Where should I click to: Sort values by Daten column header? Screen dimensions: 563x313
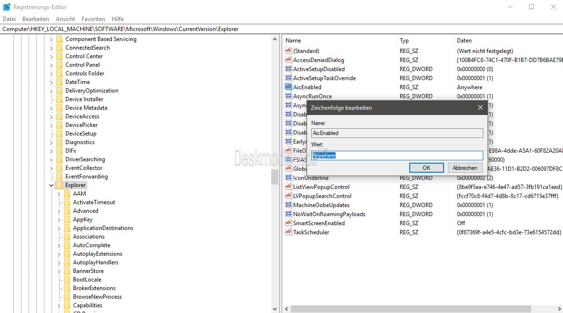click(508, 41)
